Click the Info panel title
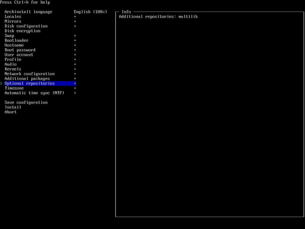 point(126,12)
